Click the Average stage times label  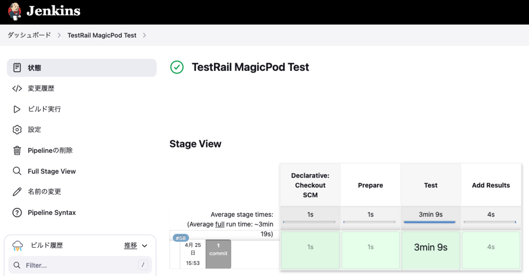click(242, 215)
